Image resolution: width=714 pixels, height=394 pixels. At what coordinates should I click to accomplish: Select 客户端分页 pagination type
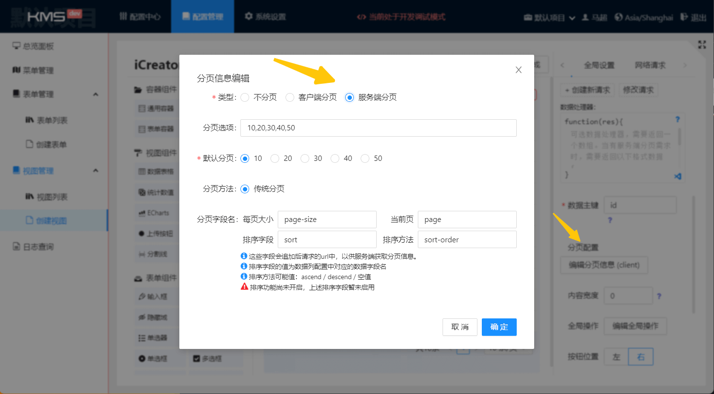290,97
